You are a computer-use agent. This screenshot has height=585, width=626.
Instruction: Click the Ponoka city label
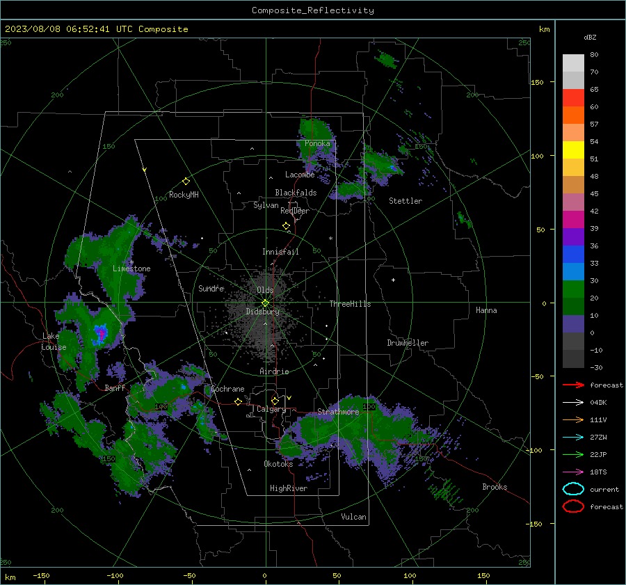tap(317, 143)
